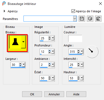The image size is (104, 100).
Task: Click inside the Éclat value field
Action: coord(44,78)
